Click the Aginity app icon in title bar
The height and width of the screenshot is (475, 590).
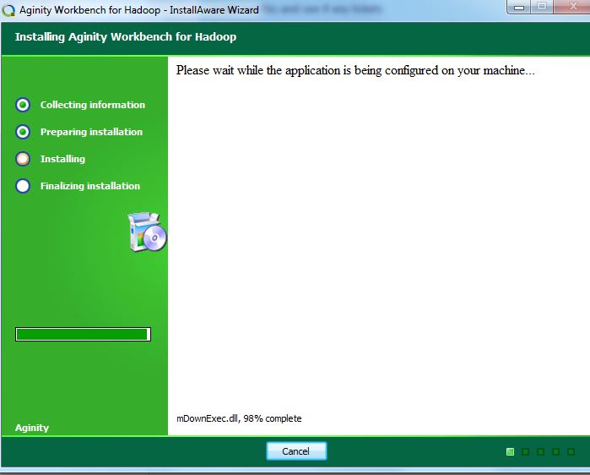click(x=8, y=10)
